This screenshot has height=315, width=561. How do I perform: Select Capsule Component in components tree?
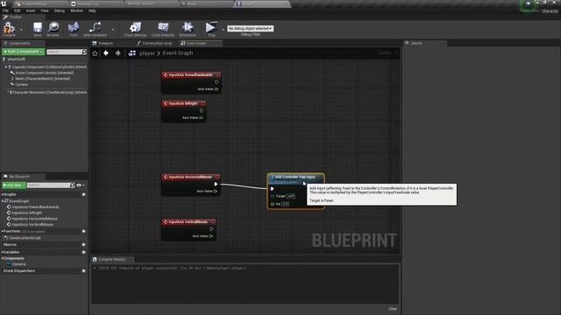(x=49, y=66)
